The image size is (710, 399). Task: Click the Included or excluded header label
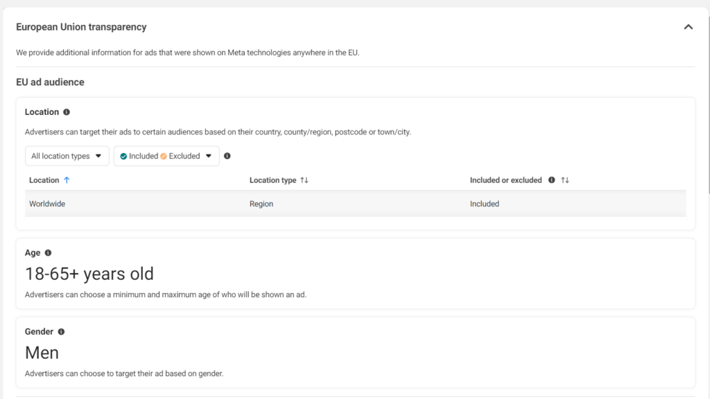(505, 180)
